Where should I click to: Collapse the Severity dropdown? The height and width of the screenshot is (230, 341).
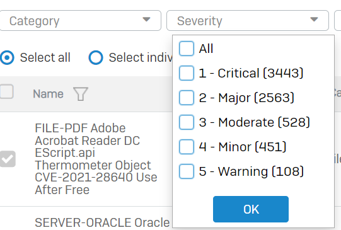point(248,20)
